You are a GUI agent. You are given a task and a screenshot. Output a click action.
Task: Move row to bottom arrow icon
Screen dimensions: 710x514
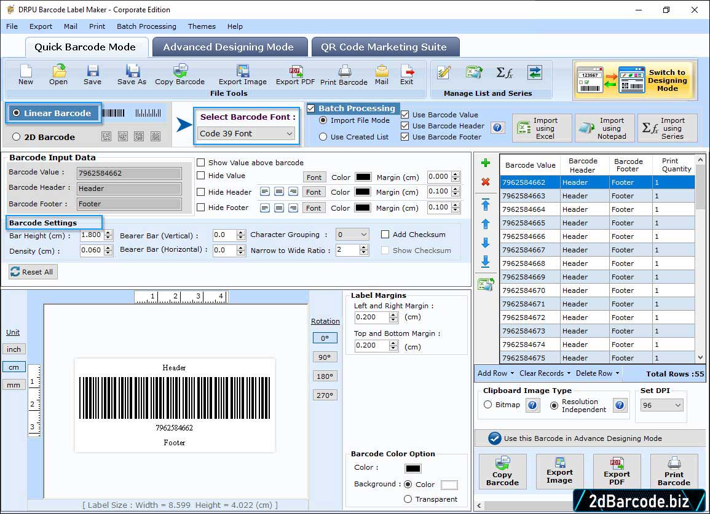pos(486,262)
